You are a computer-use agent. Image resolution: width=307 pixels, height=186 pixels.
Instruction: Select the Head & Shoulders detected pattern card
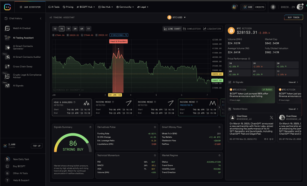pos(72,107)
